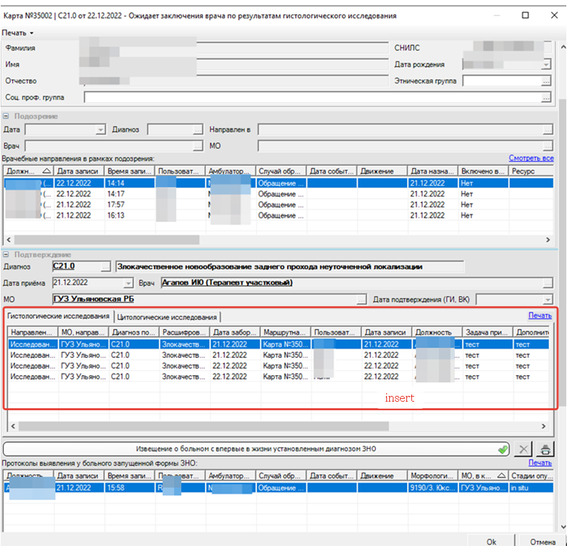
Task: Click the print icon next to Извещение
Action: coord(545,450)
